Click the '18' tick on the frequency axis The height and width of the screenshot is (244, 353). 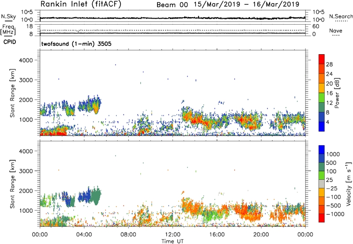pyautogui.click(x=30, y=26)
